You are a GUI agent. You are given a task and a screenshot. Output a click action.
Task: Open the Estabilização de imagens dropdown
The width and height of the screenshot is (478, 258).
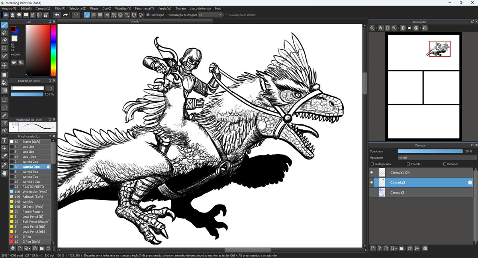pos(210,15)
